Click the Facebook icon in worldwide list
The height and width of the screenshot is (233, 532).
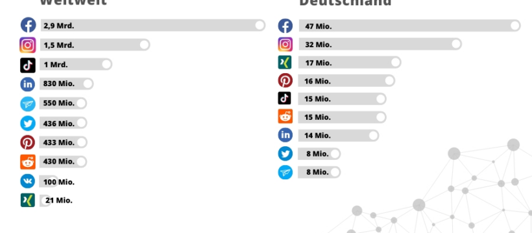[x=28, y=25]
